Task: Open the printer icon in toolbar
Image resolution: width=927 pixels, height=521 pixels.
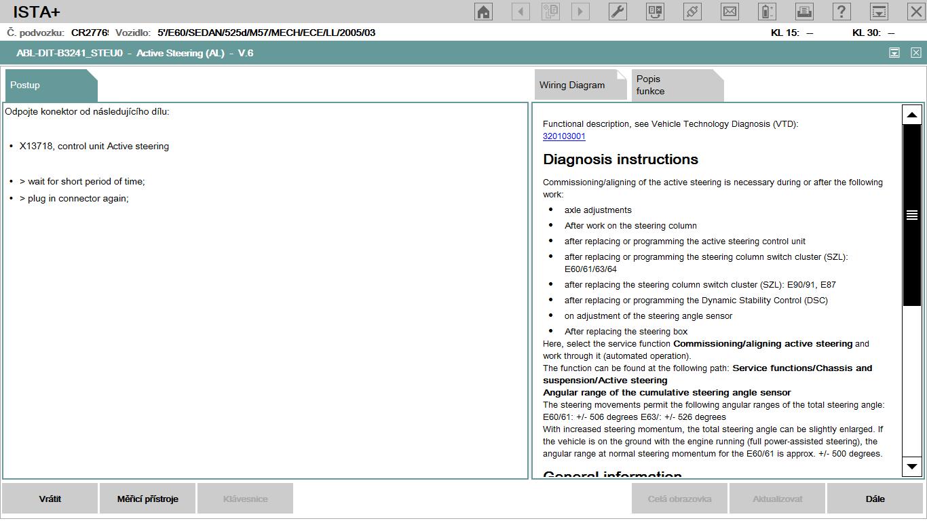Action: pos(804,12)
